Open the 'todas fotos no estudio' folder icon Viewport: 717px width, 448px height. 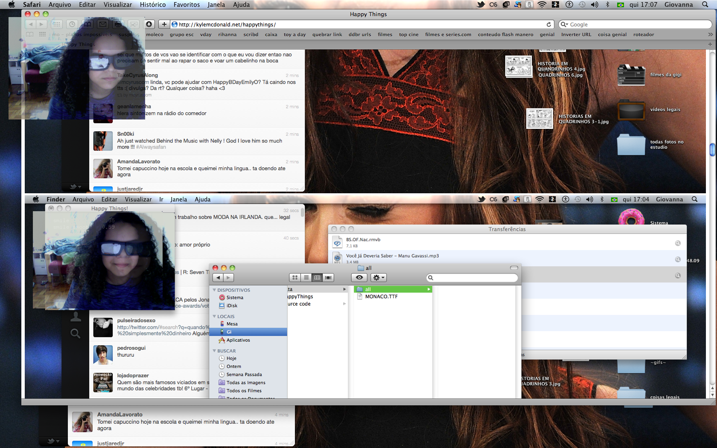[631, 145]
